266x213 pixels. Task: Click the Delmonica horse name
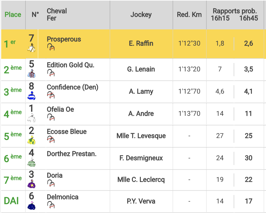(x=63, y=197)
